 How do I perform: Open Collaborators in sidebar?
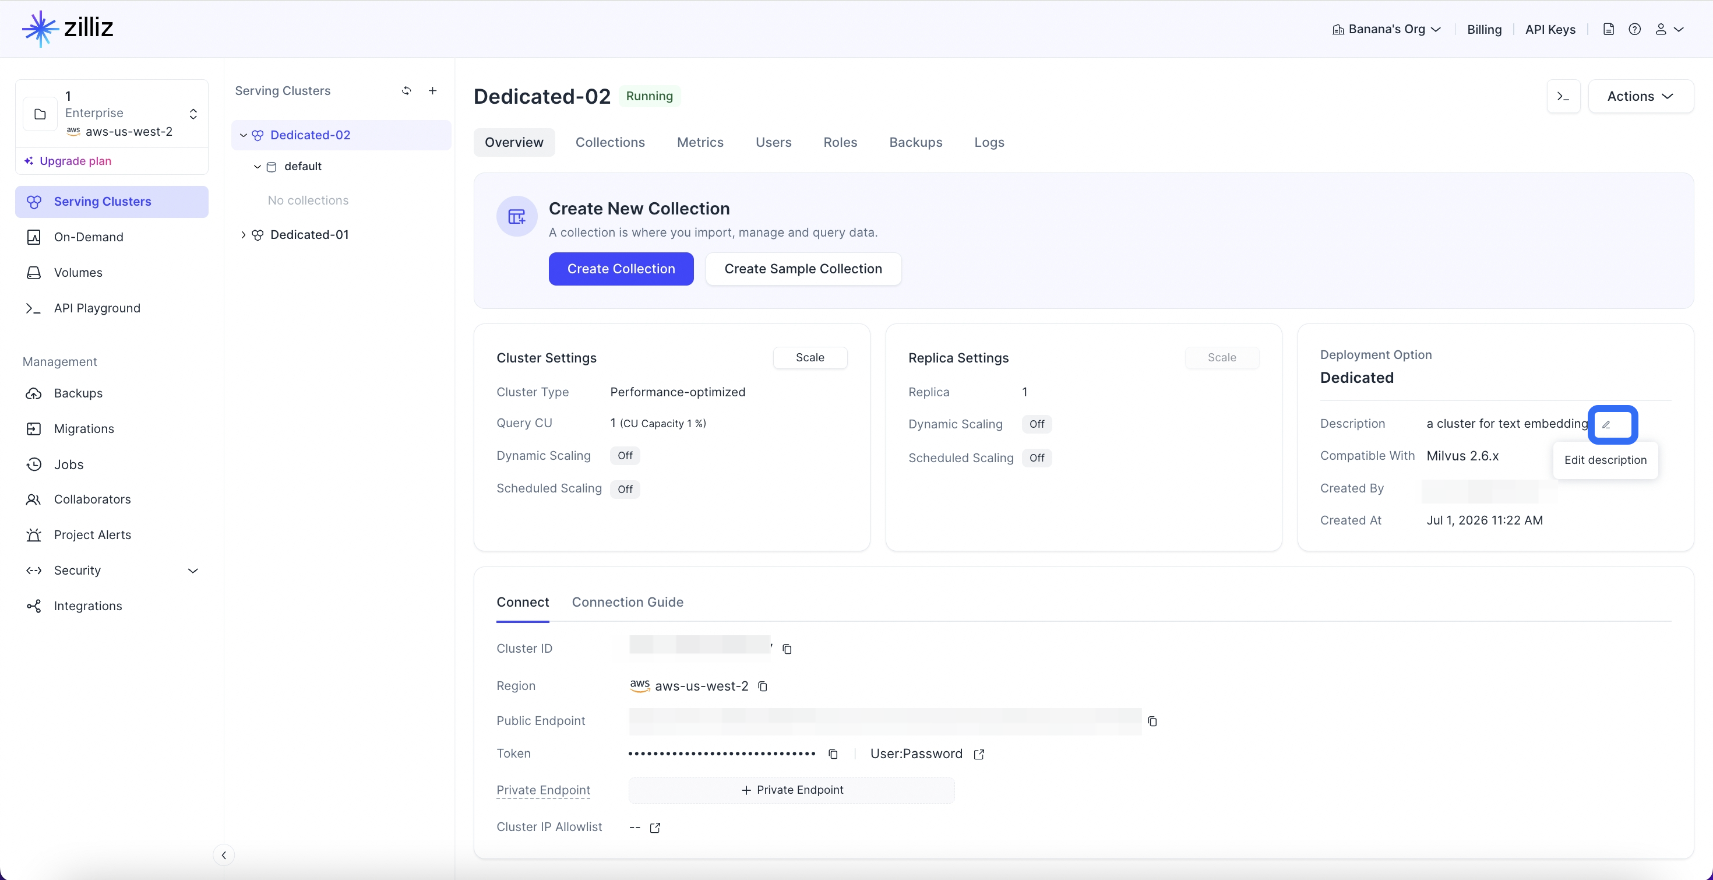[112, 499]
